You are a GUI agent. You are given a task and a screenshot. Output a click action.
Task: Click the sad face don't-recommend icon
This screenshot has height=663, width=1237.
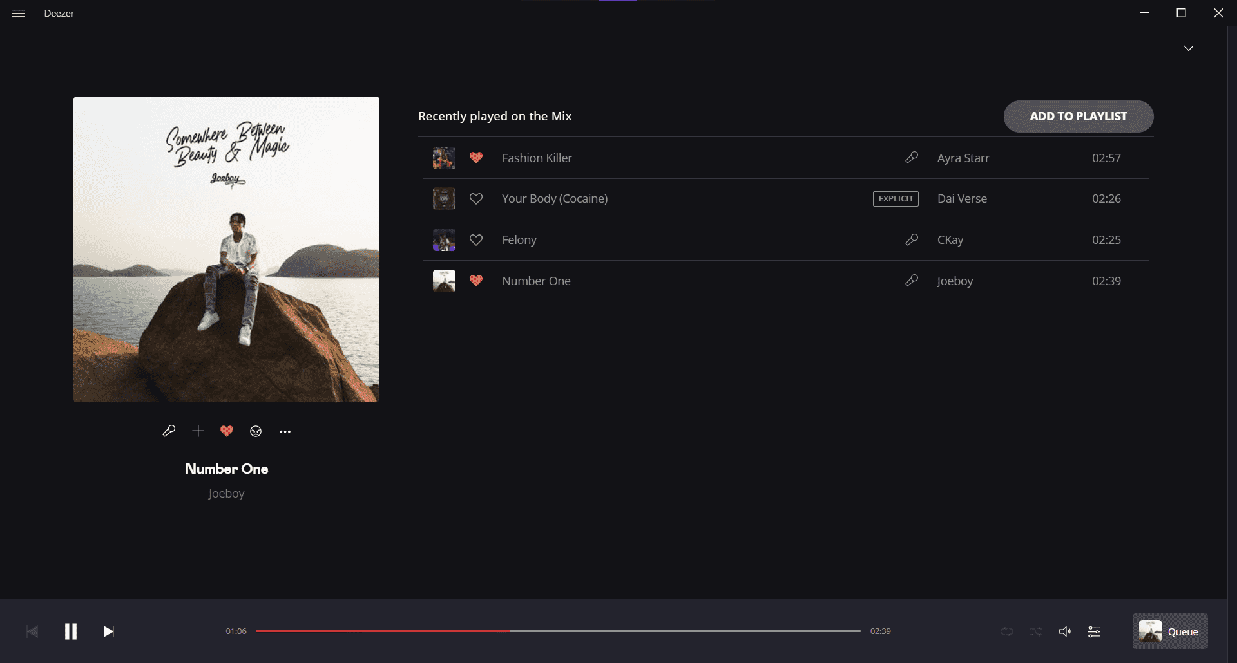tap(256, 431)
